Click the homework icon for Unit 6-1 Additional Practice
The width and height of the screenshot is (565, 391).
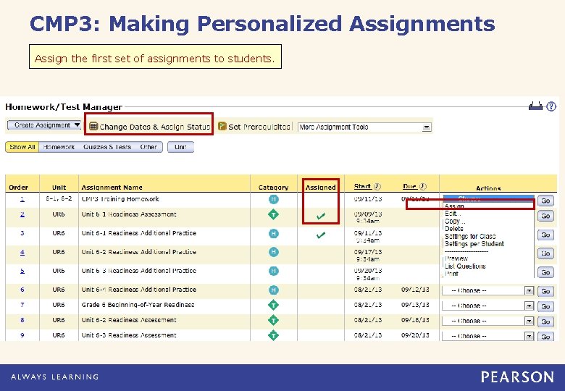tap(274, 234)
